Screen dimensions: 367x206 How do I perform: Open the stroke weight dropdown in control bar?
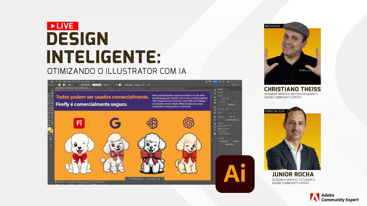(x=79, y=85)
